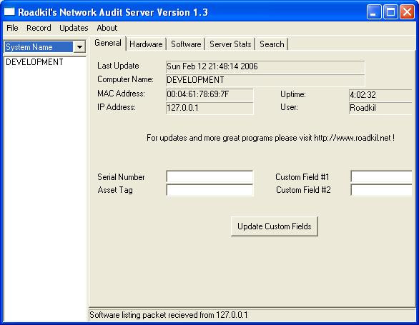The height and width of the screenshot is (325, 419).
Task: Open the Server Stats tab
Action: coord(230,44)
